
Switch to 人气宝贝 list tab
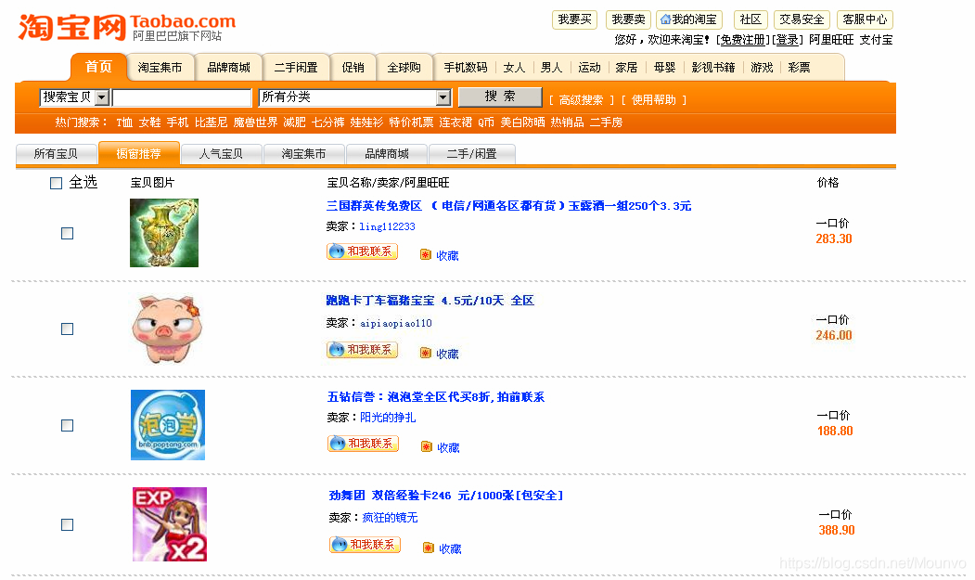point(221,154)
